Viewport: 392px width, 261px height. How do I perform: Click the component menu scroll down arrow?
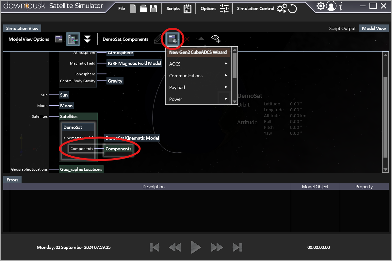tap(234, 102)
